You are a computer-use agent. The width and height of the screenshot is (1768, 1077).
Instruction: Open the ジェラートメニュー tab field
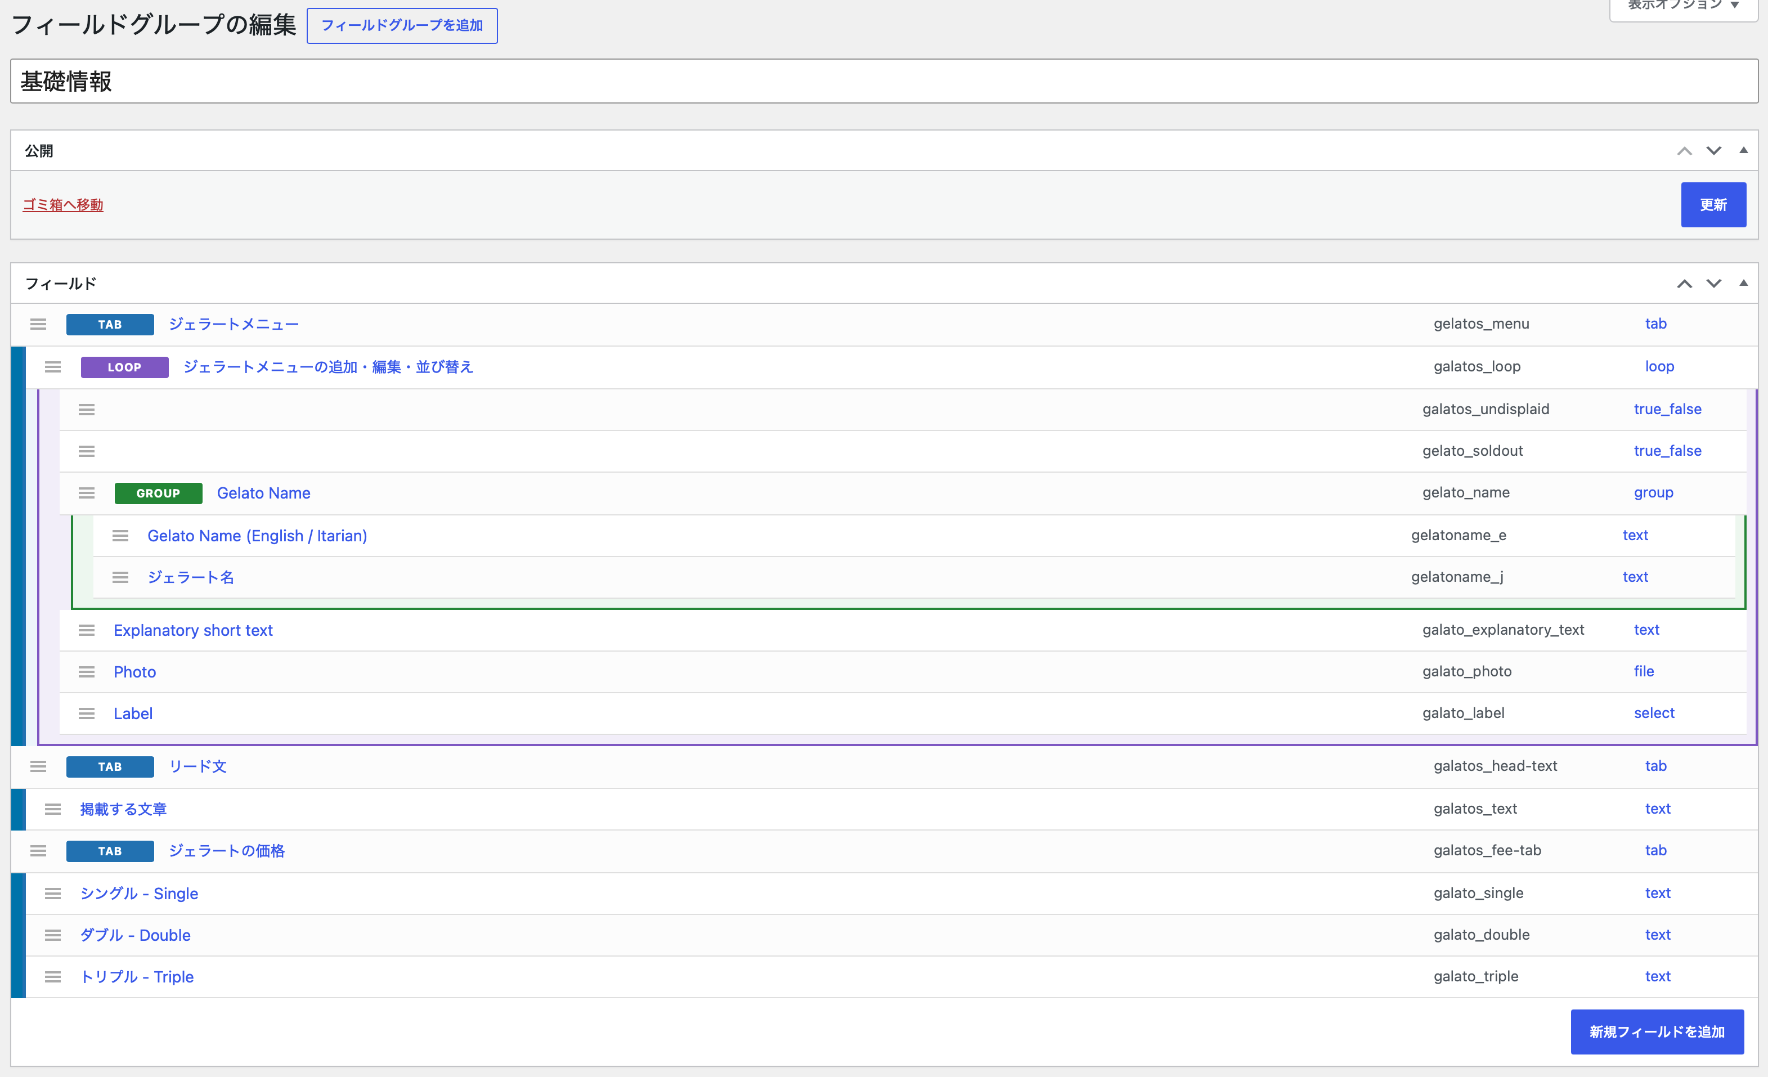(234, 324)
